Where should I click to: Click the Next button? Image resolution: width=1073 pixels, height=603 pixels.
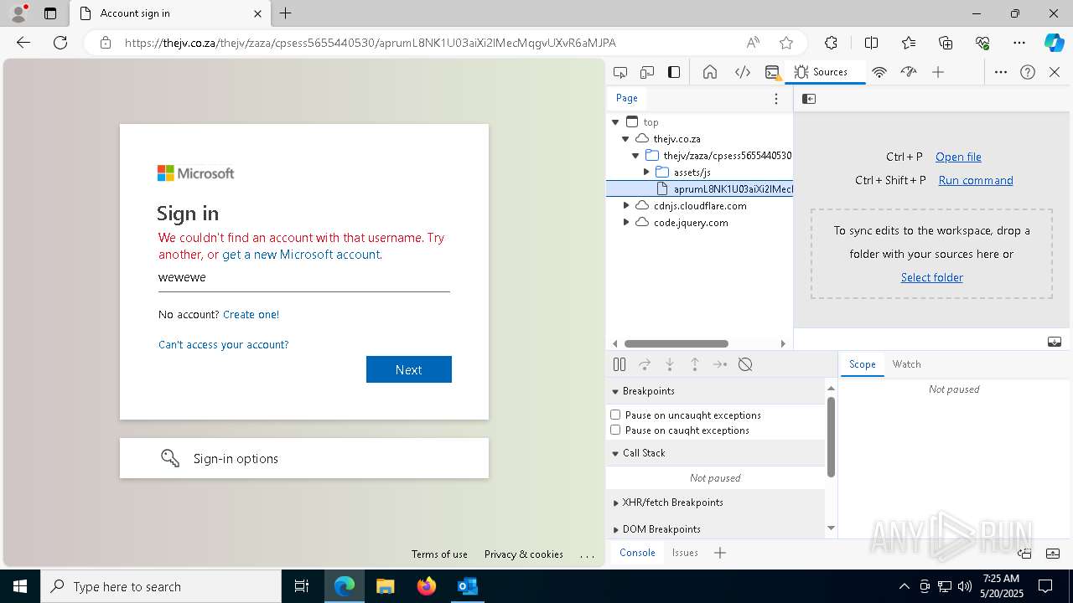click(409, 369)
